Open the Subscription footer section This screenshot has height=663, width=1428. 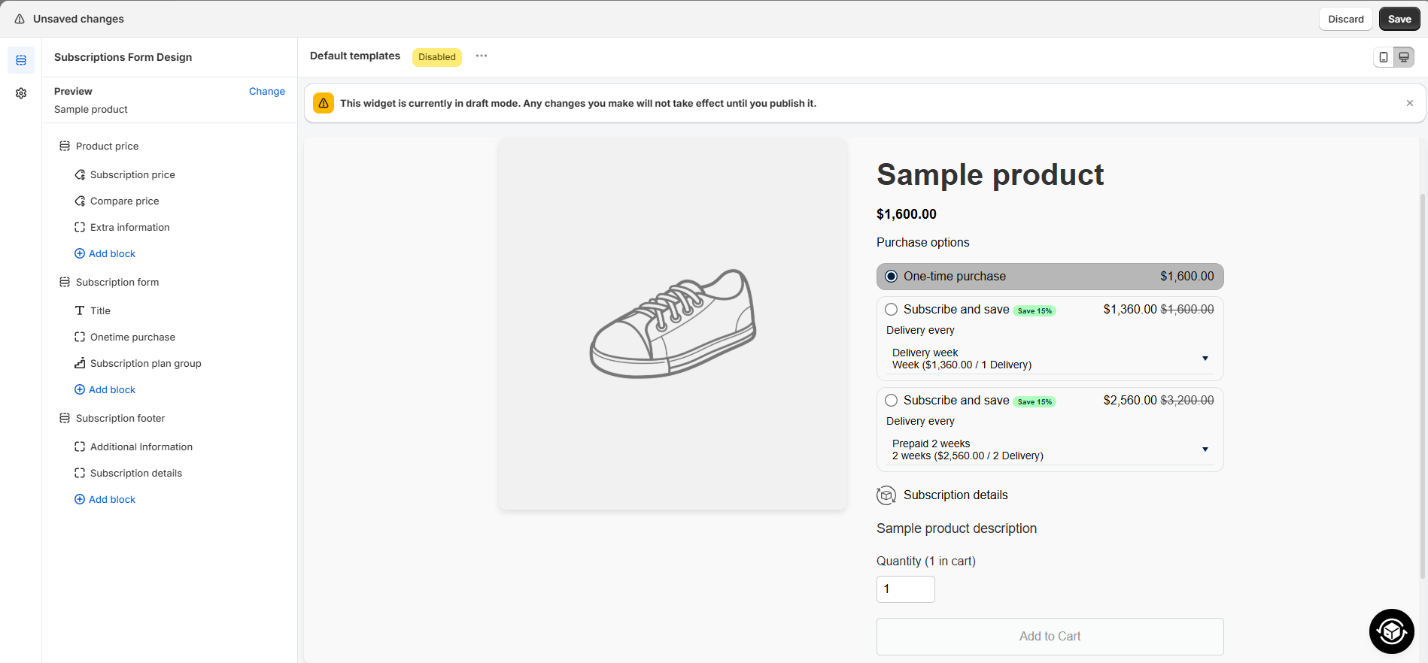120,419
